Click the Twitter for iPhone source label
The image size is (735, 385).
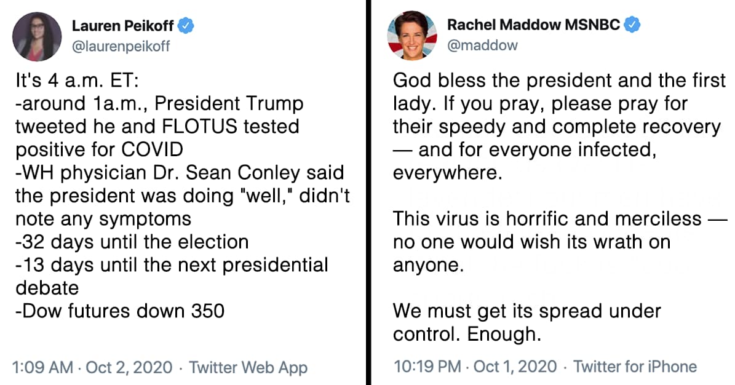click(x=635, y=367)
